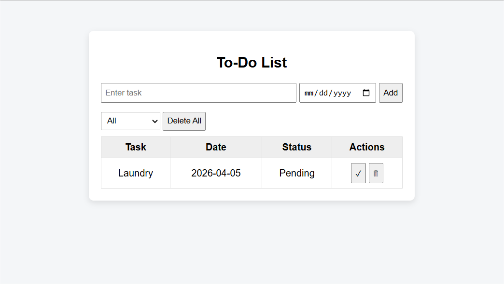
Task: Select the Laundry task name cell
Action: (136, 173)
